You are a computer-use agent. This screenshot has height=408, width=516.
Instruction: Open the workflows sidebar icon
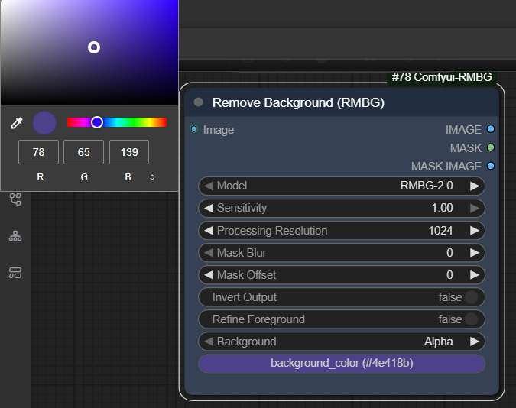15,273
